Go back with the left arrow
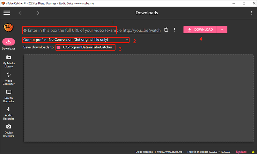 click(20, 13)
